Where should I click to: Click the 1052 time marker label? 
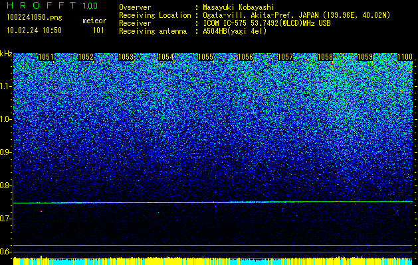pos(86,57)
